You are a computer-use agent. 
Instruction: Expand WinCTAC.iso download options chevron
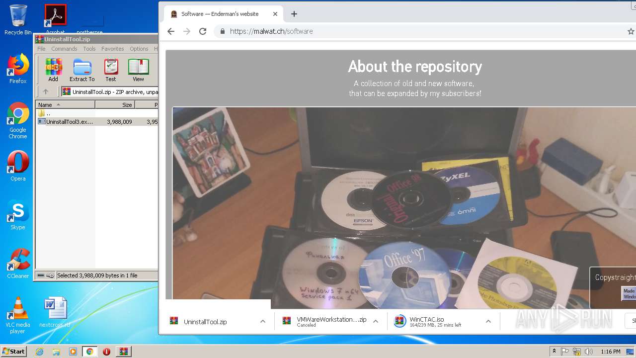click(x=488, y=322)
